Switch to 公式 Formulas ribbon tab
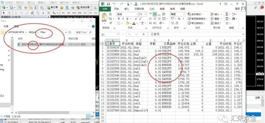265x123 pixels. (x=152, y=9)
